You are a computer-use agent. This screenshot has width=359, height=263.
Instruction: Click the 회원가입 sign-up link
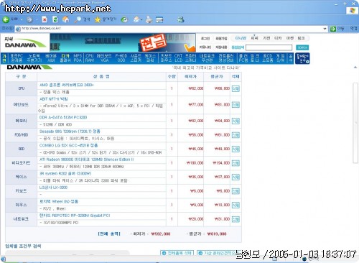pyautogui.click(x=221, y=38)
